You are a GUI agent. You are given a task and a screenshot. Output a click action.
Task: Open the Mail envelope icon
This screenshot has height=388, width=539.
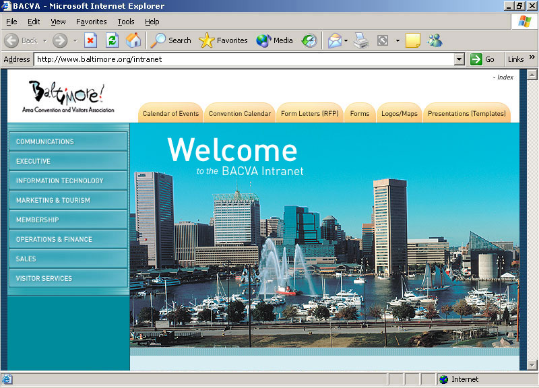335,40
